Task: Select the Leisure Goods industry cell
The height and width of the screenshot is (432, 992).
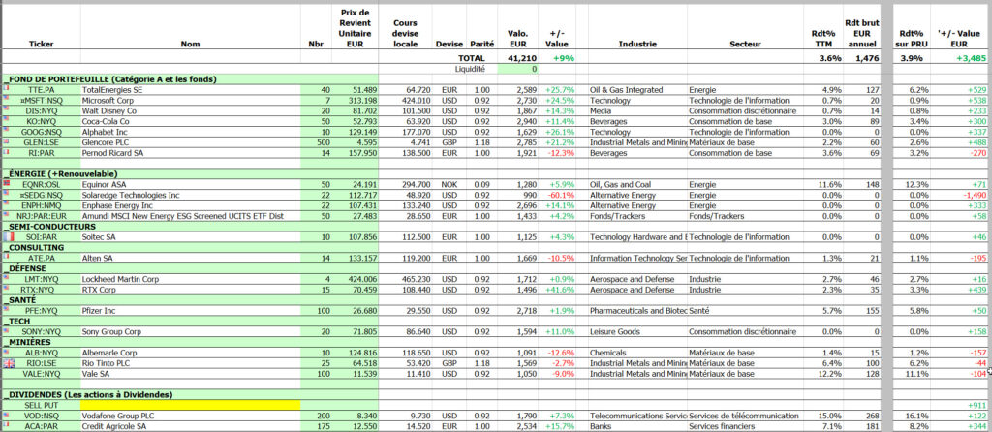Action: coord(637,331)
